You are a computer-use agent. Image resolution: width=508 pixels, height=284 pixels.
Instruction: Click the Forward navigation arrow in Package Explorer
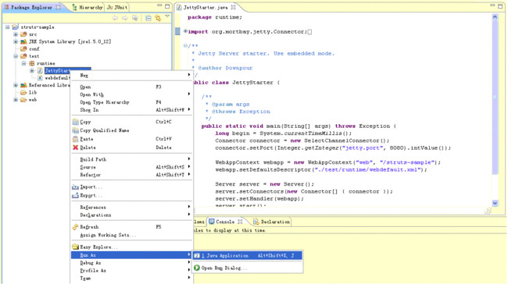point(125,18)
